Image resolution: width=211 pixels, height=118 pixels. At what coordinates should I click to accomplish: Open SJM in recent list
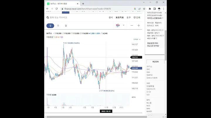coord(148,72)
